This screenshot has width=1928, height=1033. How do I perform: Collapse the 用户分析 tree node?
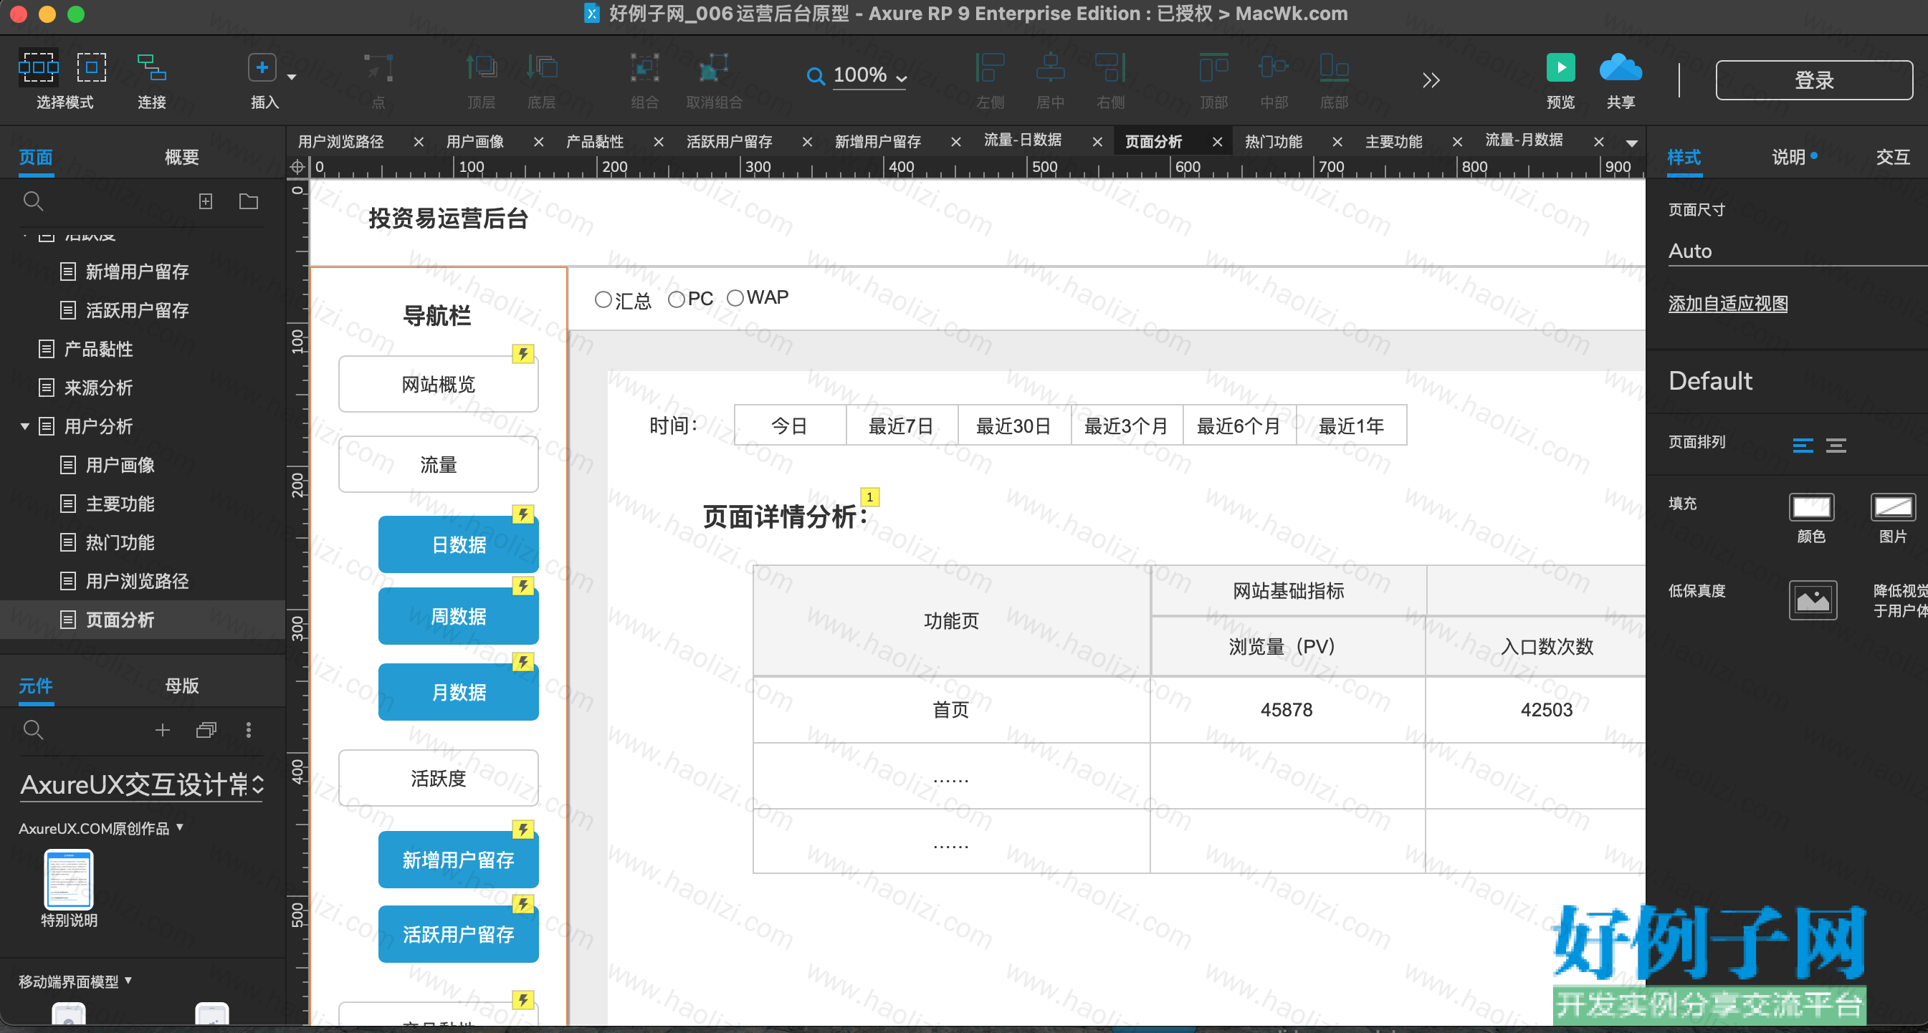click(x=24, y=426)
